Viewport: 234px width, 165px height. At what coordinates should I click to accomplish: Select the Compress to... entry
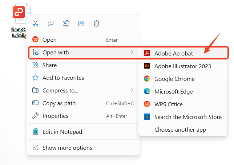coord(83,90)
